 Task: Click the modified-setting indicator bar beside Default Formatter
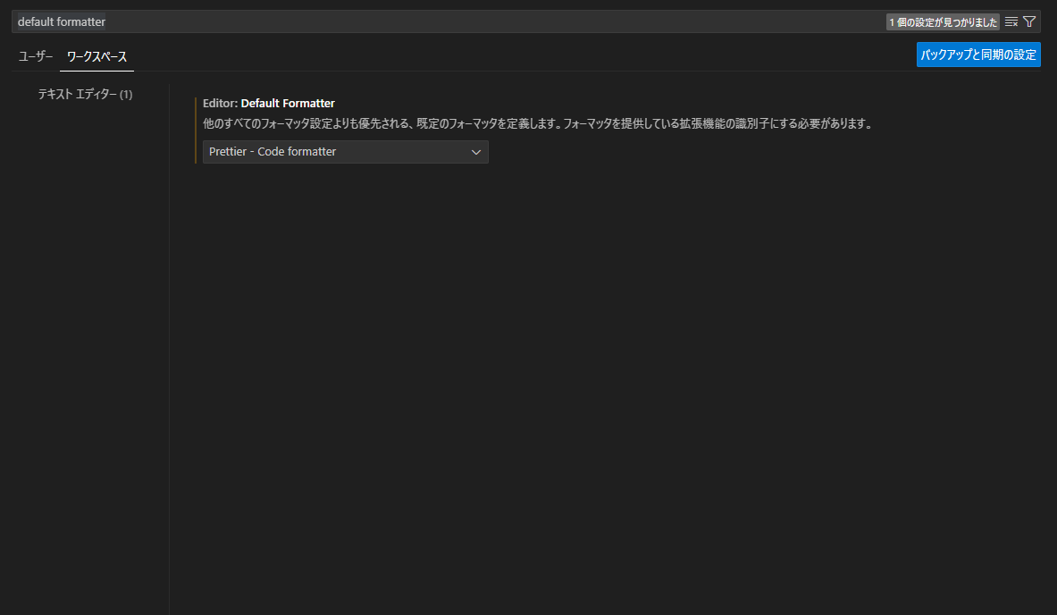point(197,128)
